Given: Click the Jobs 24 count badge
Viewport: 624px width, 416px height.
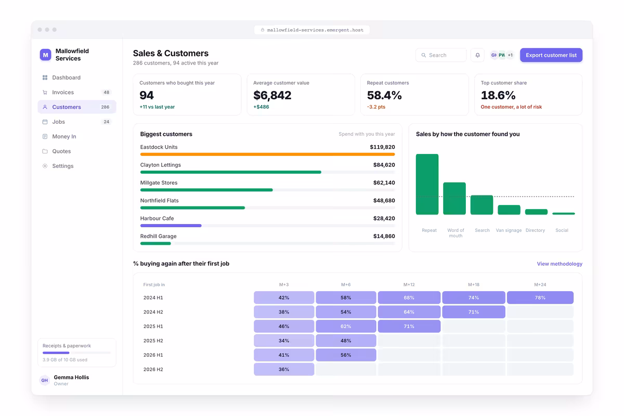Looking at the screenshot, I should (x=106, y=122).
